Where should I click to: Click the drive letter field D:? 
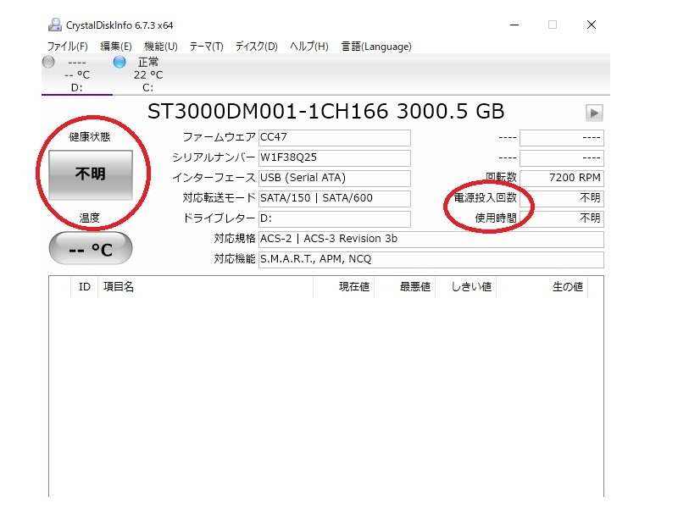coord(335,219)
